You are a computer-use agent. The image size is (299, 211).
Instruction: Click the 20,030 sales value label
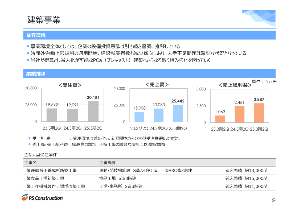click(x=158, y=105)
